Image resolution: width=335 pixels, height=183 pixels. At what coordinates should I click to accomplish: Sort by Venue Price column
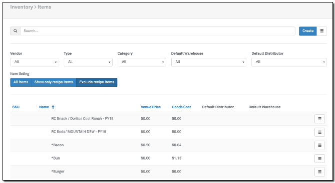pyautogui.click(x=151, y=107)
